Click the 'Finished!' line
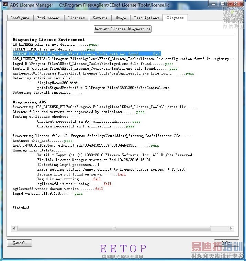Image resolution: width=246 pixels, height=261 pixels. pyautogui.click(x=22, y=208)
